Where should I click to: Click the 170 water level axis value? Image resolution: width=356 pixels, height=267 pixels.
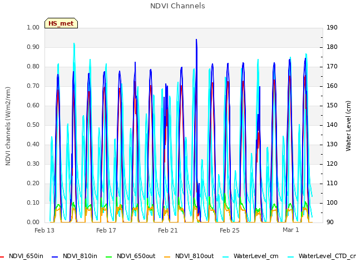332,67
